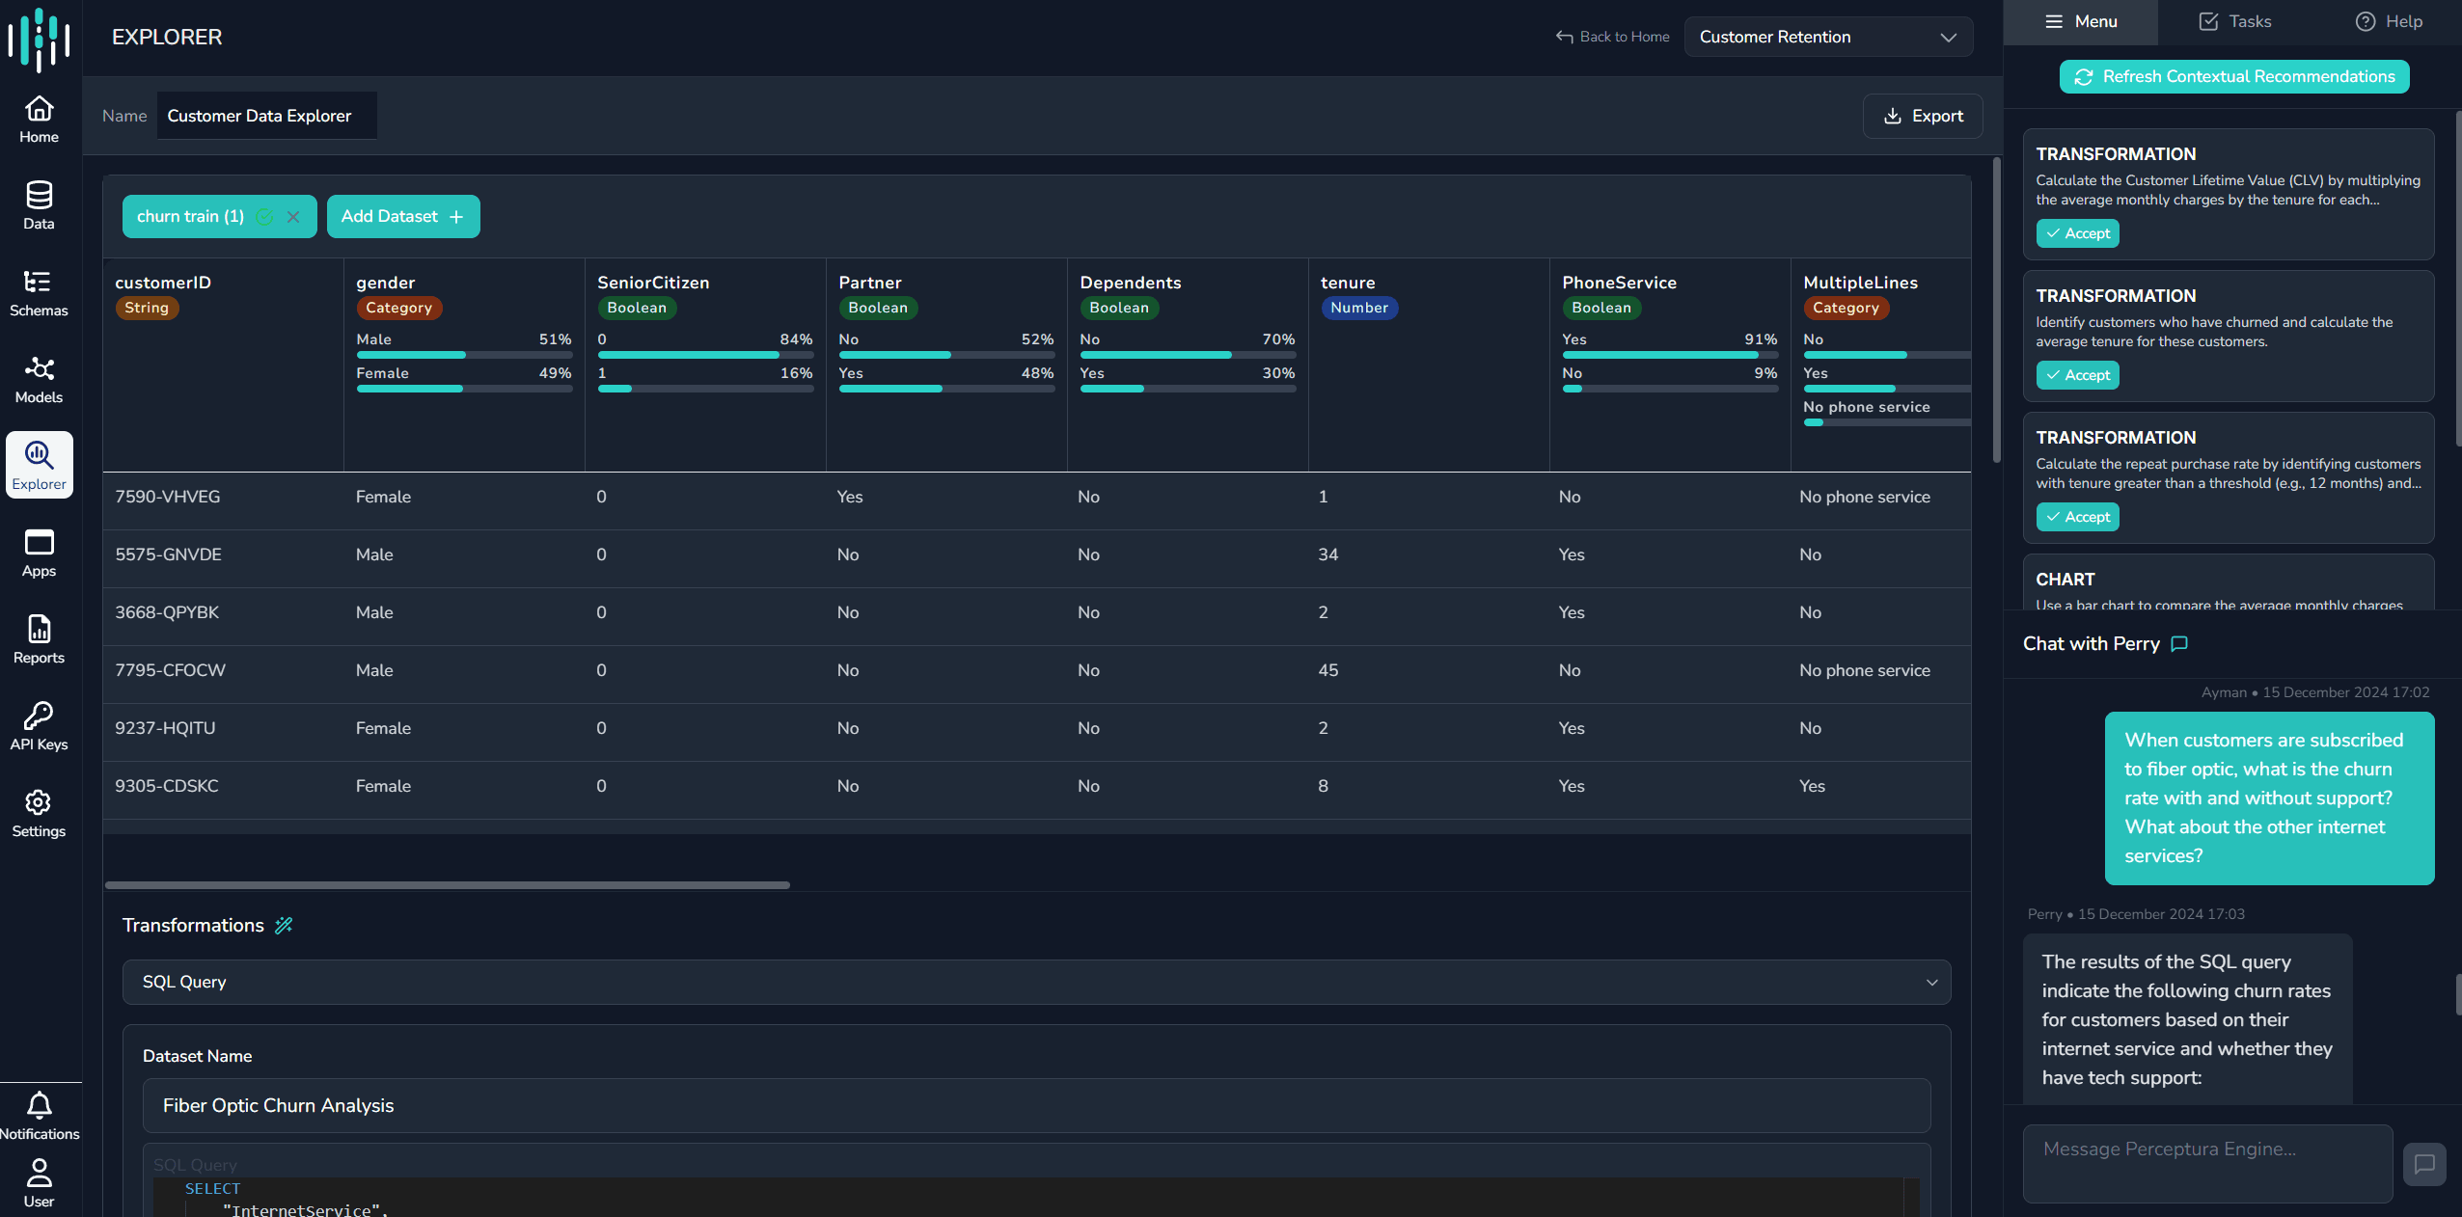Screen dimensions: 2462x1217
Task: Select the Explorer sidebar item
Action: pyautogui.click(x=39, y=465)
